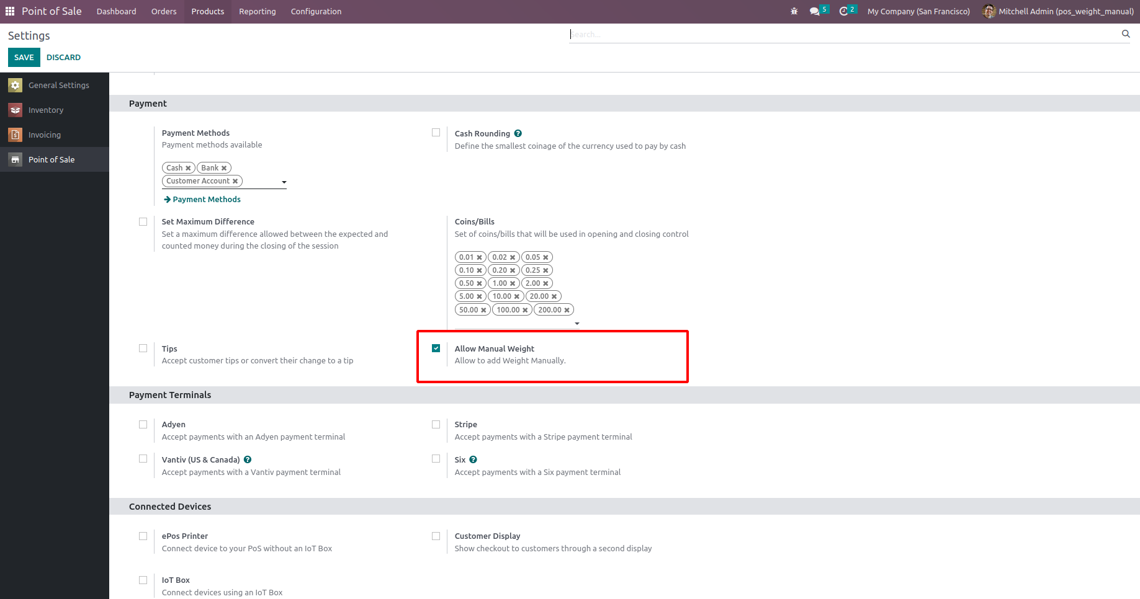Remove the 200.00 coin tag
The height and width of the screenshot is (599, 1140).
[x=567, y=310]
